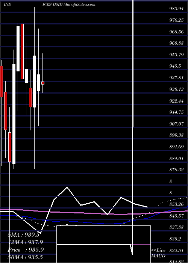Click the MunafaSutra.com watermark text
The image size is (188, 263).
pyautogui.click(x=80, y=5)
